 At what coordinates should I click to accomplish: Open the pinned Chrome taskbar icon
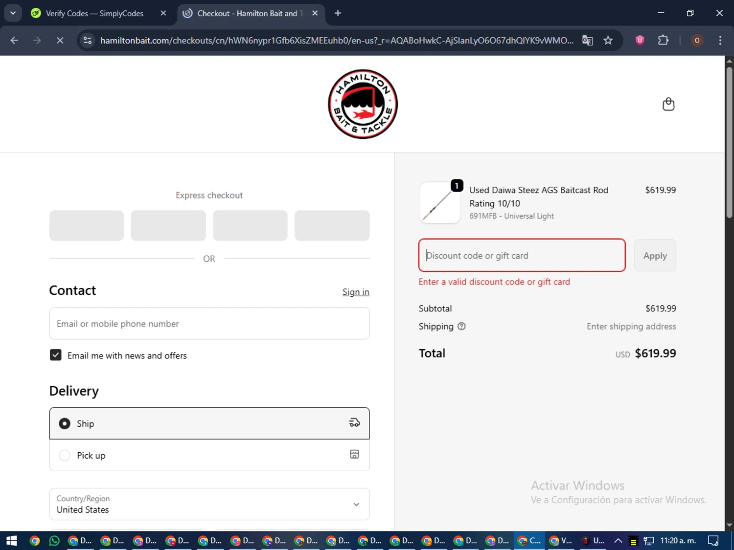click(34, 541)
